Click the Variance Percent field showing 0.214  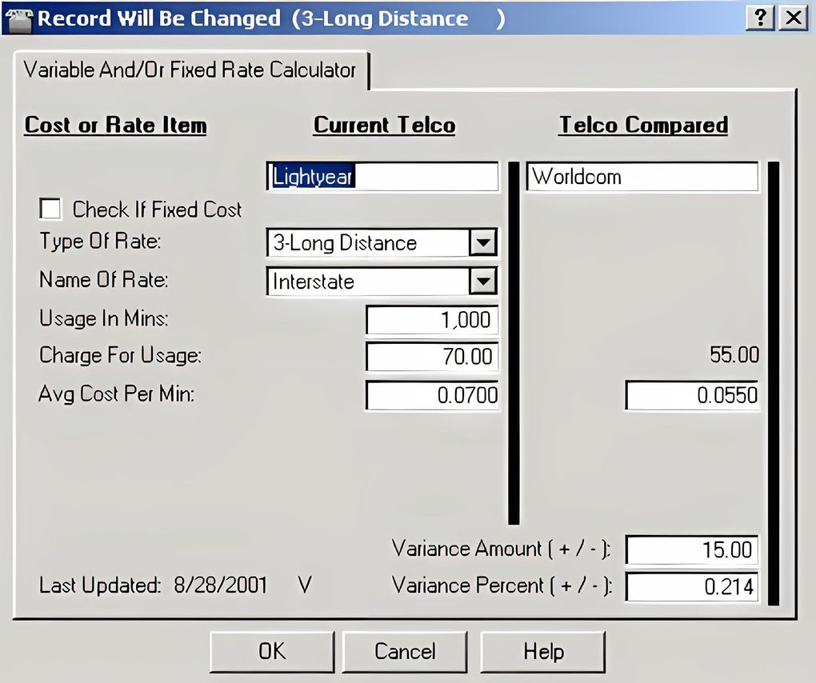click(x=690, y=586)
